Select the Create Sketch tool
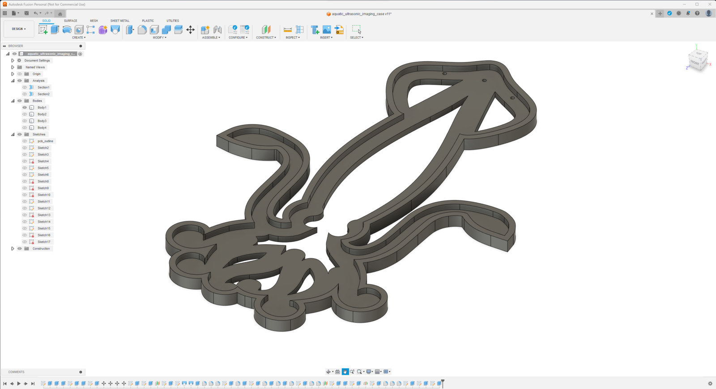Viewport: 716px width, 389px height. 43,30
